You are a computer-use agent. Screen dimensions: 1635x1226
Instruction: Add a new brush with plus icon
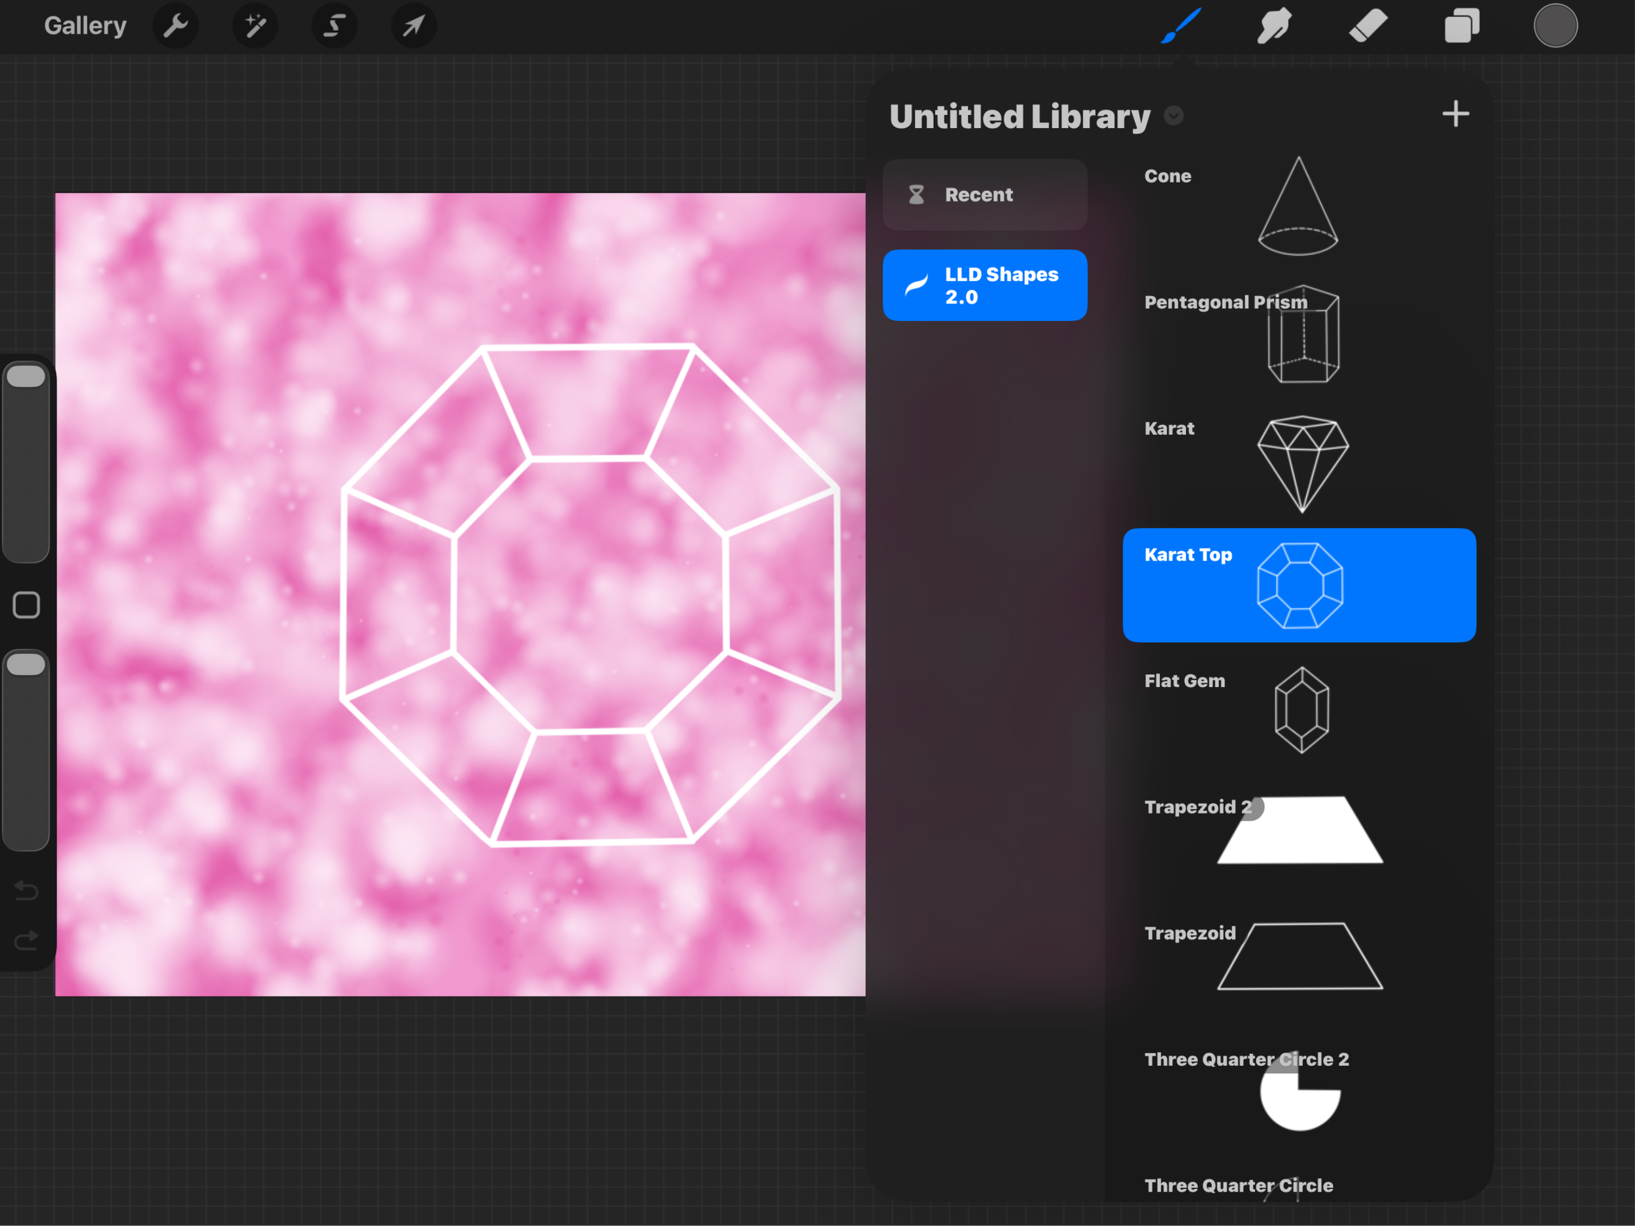coord(1455,114)
